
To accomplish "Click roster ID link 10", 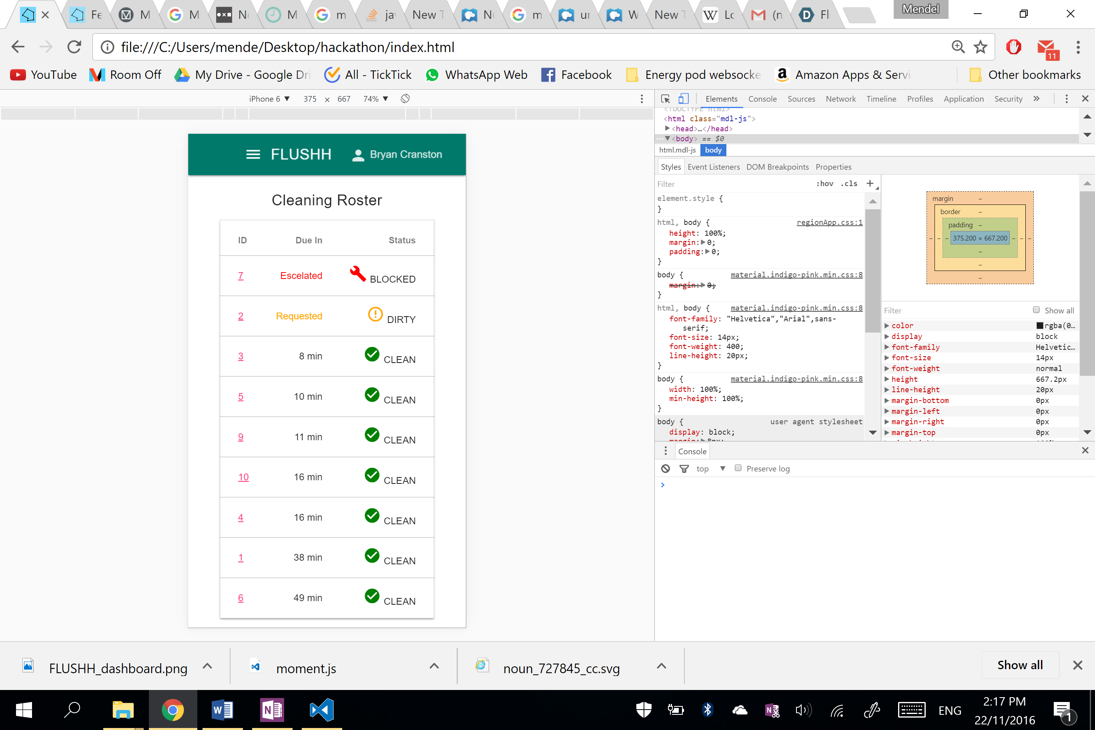I will click(x=243, y=477).
